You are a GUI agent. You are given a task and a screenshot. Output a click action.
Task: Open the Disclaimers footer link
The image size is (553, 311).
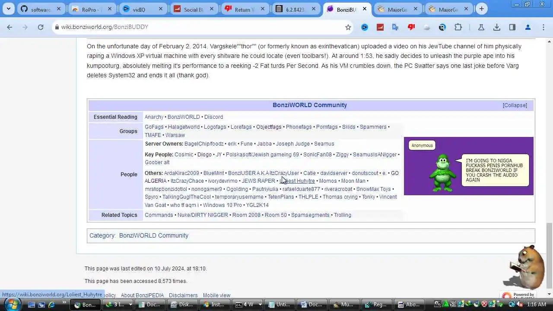(x=183, y=295)
